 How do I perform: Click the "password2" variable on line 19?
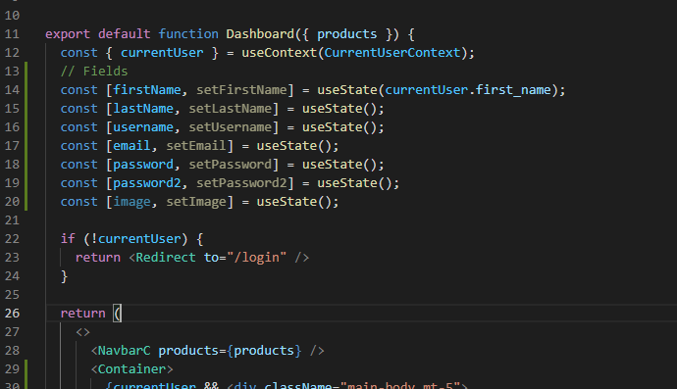pos(147,183)
